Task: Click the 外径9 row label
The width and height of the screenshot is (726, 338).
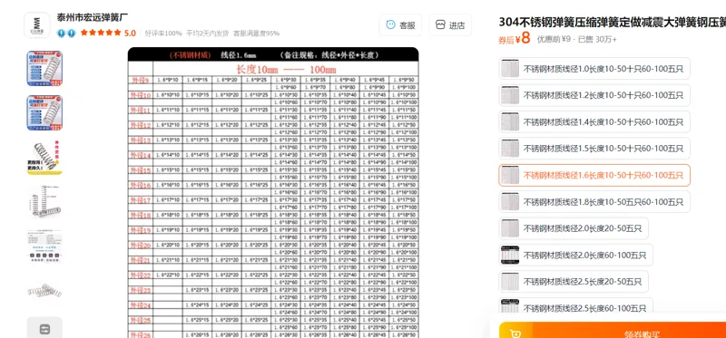Action: point(141,81)
